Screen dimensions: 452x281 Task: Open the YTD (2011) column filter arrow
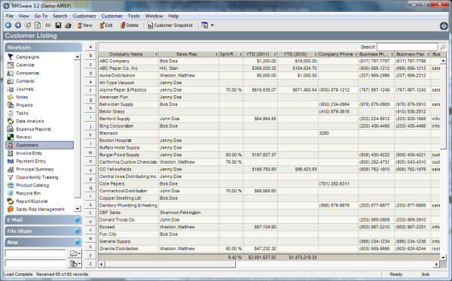coord(275,54)
